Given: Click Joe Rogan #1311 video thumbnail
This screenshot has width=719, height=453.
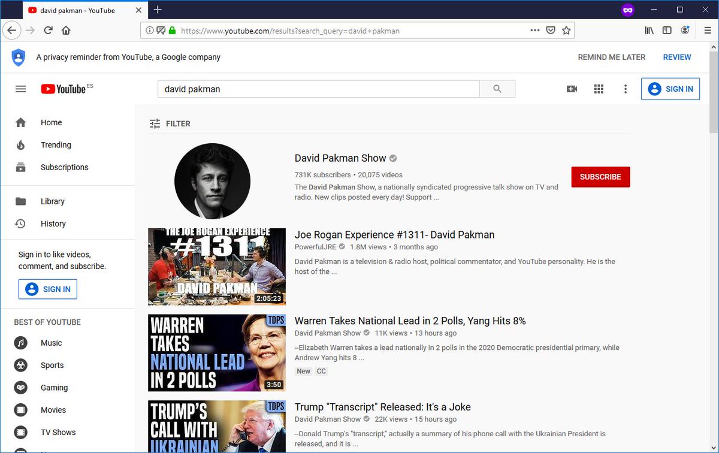Looking at the screenshot, I should (217, 267).
